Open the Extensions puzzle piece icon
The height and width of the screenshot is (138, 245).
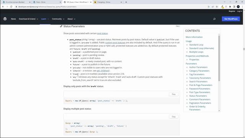[230, 7]
